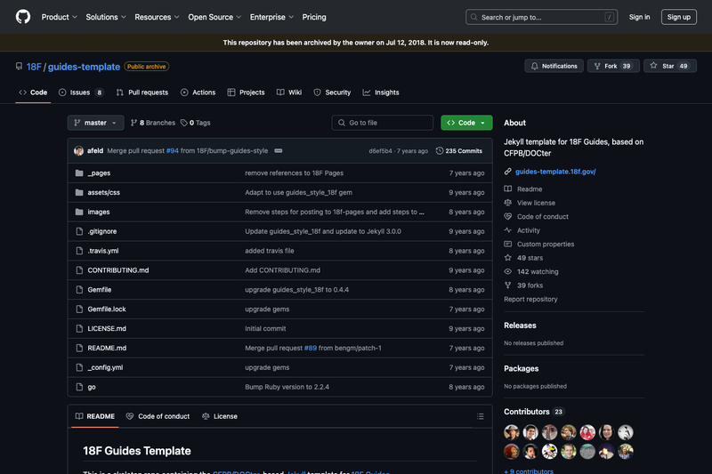View the 235 Commits history
Image resolution: width=712 pixels, height=474 pixels.
point(459,151)
